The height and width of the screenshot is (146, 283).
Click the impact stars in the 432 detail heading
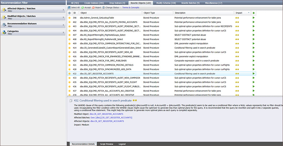(135, 100)
